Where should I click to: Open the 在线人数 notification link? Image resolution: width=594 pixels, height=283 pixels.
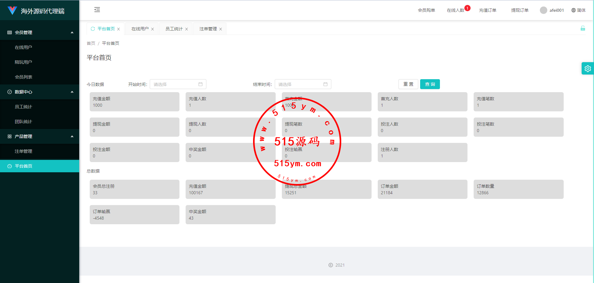pyautogui.click(x=455, y=10)
